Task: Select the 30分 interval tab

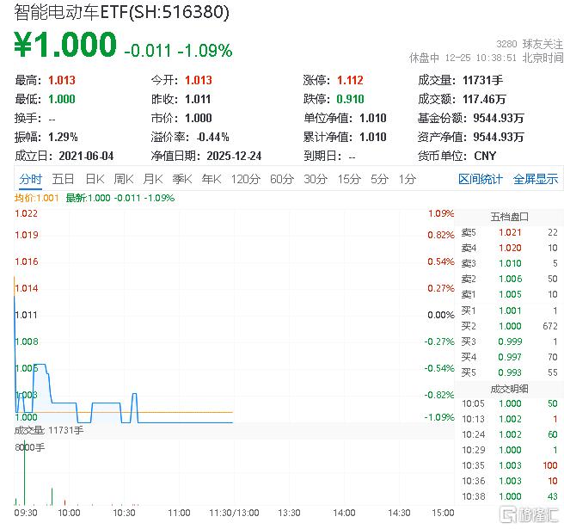Action: point(315,179)
